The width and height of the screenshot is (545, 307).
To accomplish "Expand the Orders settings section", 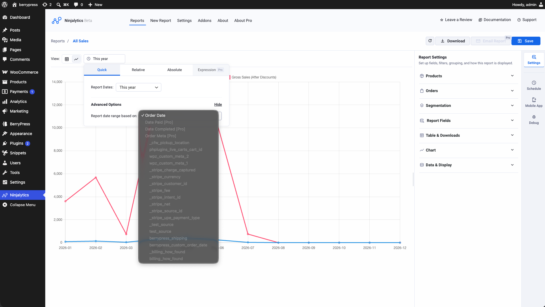I will click(x=468, y=91).
